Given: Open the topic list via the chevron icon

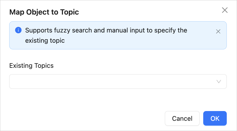Looking at the screenshot, I should [219, 82].
